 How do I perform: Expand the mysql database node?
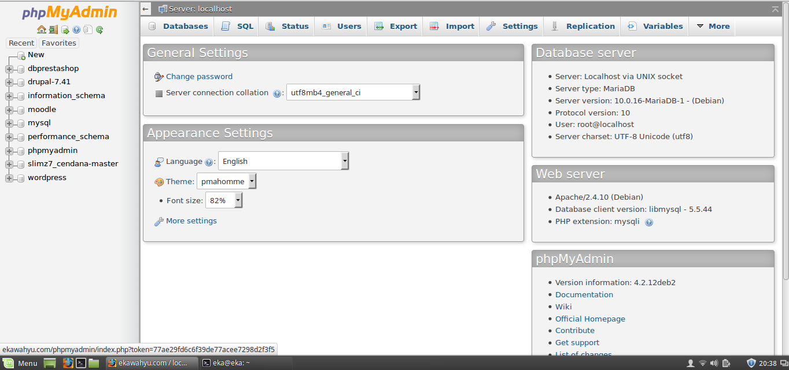point(9,123)
